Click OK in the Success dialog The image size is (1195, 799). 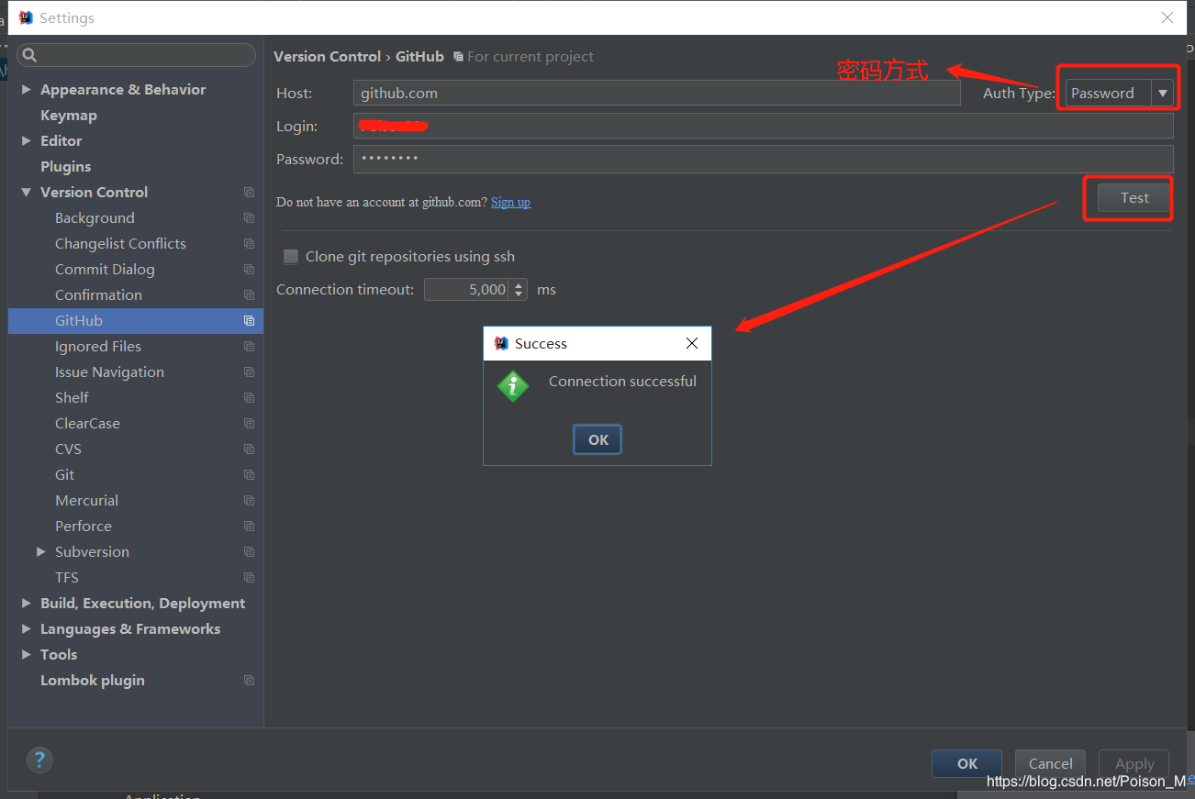(x=598, y=439)
